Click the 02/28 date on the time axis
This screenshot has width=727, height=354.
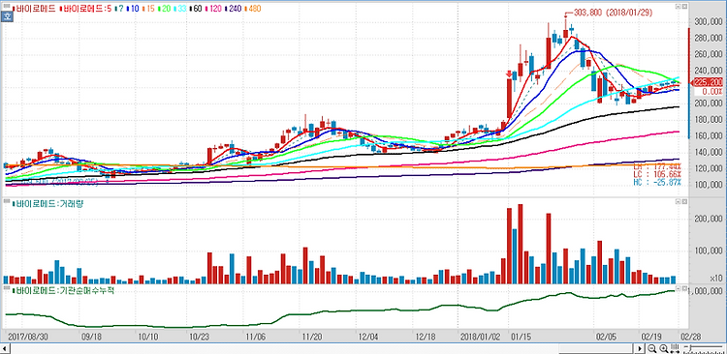tap(690, 337)
